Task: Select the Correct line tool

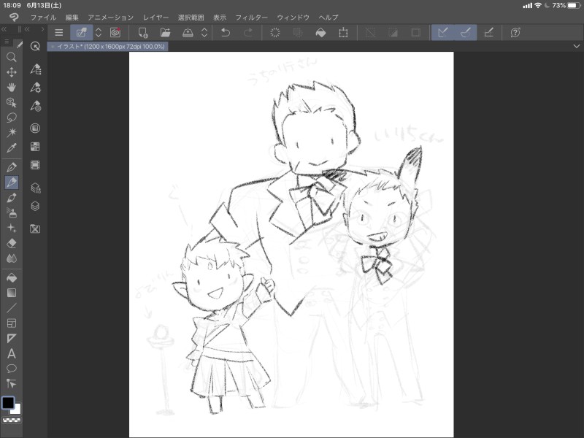Action: 12,384
